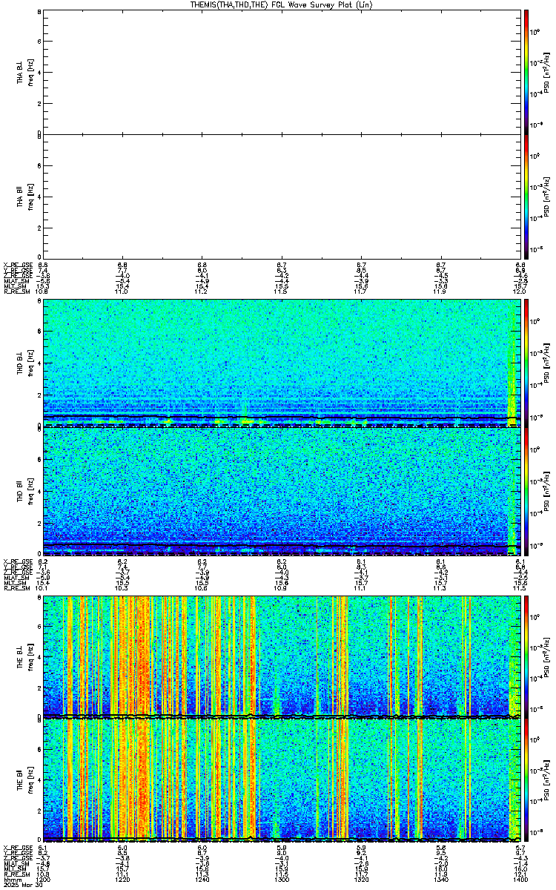
Task: Click the PSD color bar beside THE B∥
Action: coord(526,780)
